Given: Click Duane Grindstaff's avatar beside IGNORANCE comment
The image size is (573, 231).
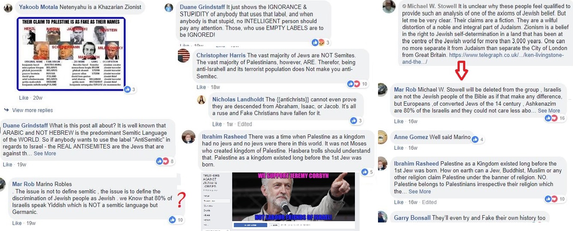Looking at the screenshot, I should (169, 8).
